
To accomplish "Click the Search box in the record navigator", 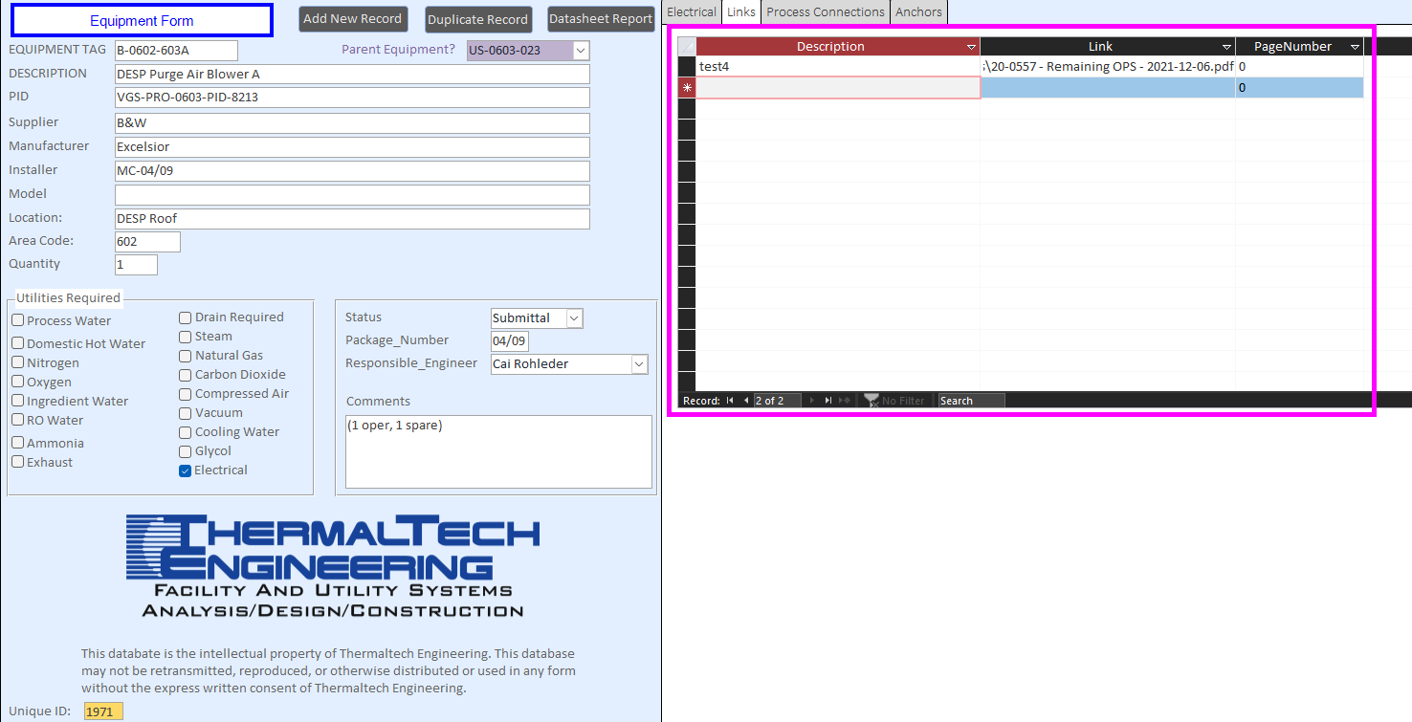I will click(971, 401).
